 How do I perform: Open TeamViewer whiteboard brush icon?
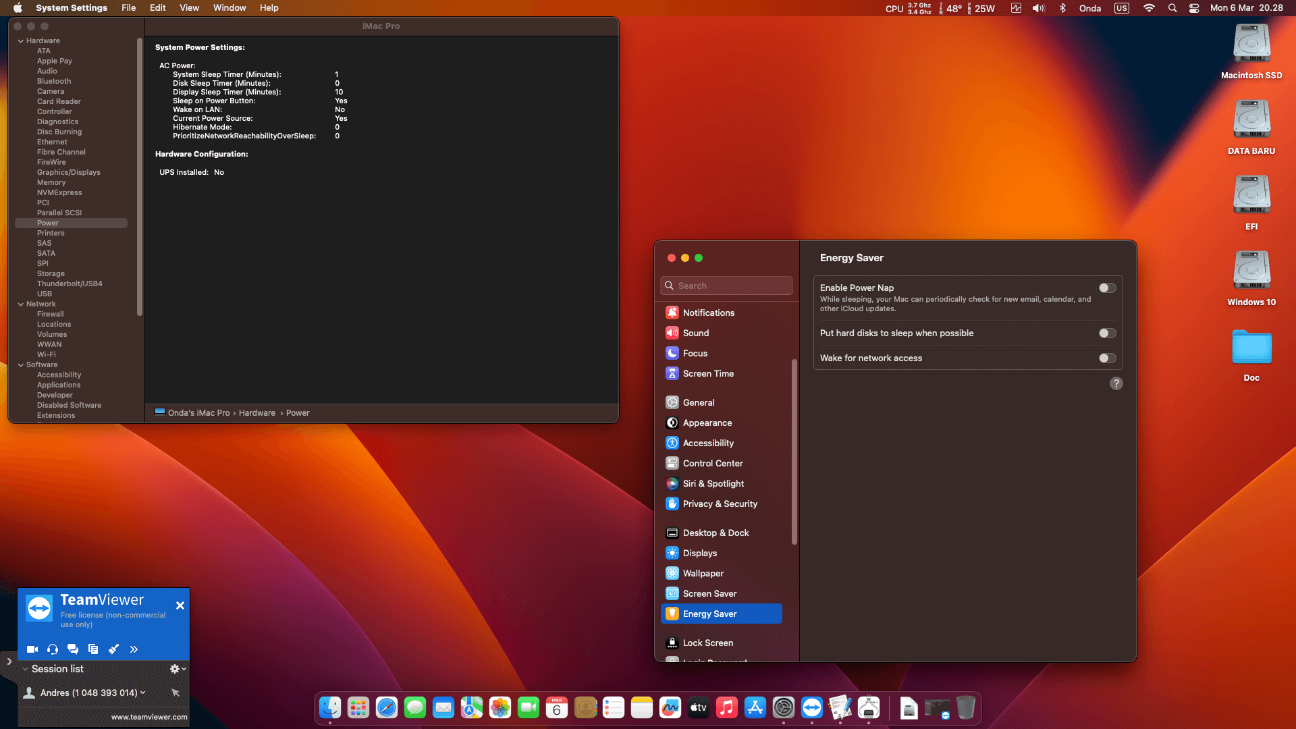click(113, 649)
